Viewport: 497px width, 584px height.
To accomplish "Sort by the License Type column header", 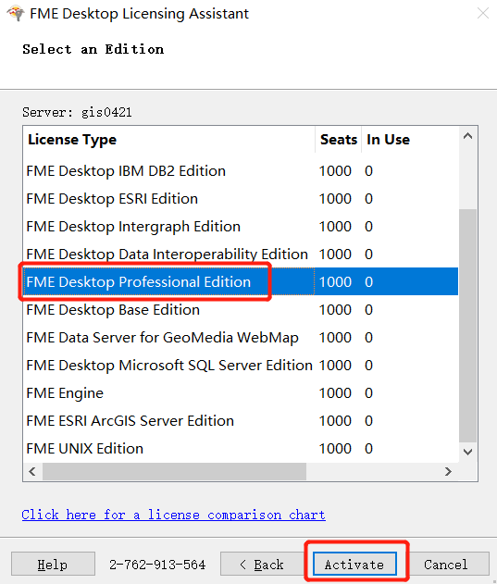I will tap(169, 140).
